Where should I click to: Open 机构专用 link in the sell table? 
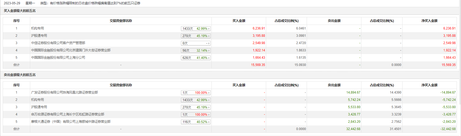coord(38,100)
